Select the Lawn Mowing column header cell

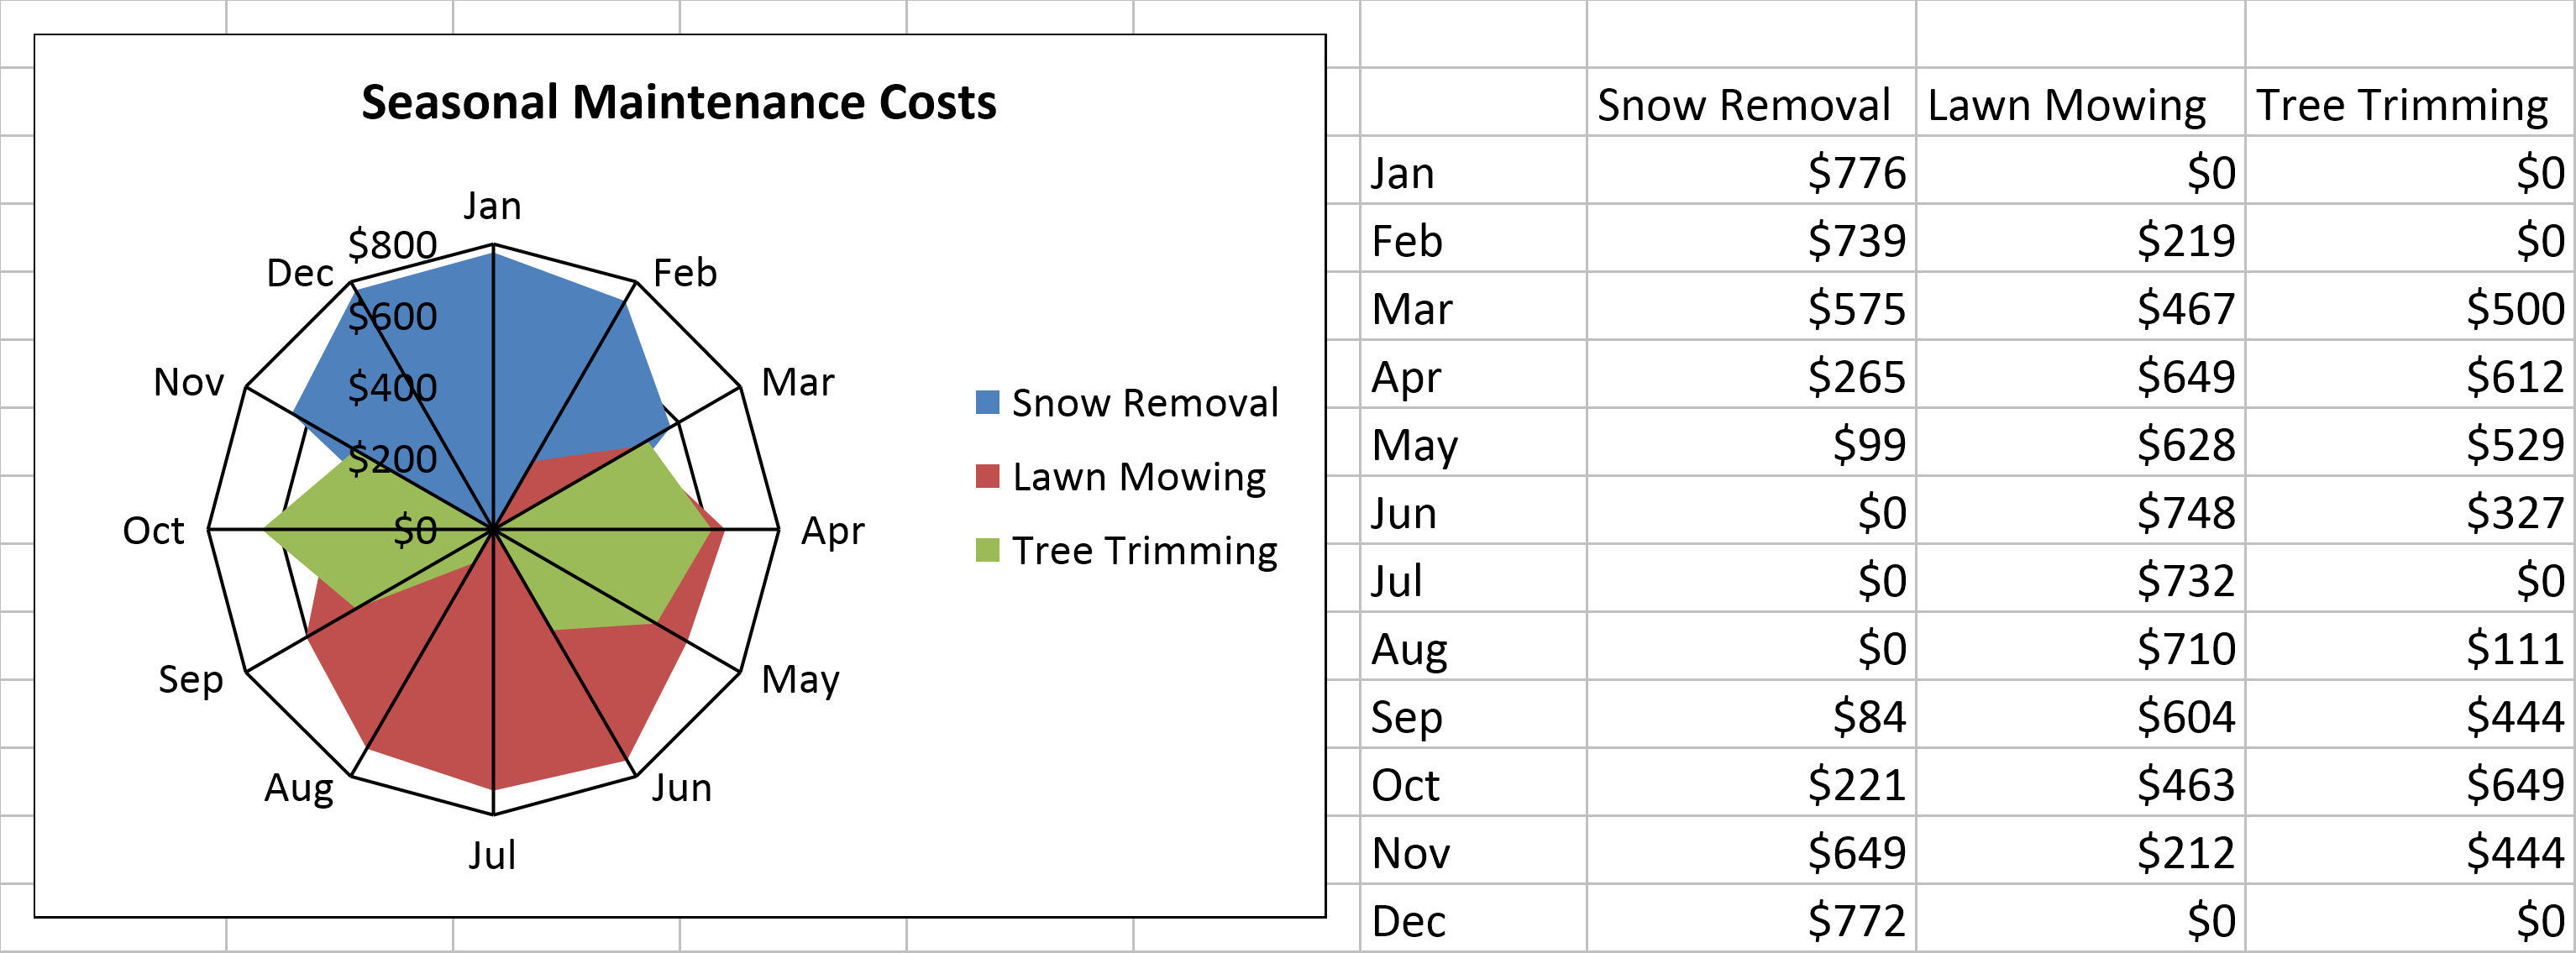(x=2078, y=104)
